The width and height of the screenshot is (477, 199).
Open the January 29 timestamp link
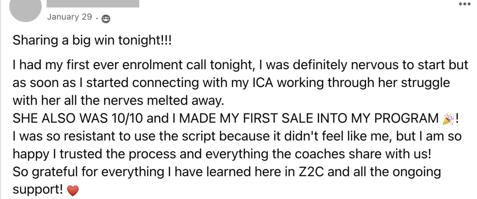click(x=70, y=17)
